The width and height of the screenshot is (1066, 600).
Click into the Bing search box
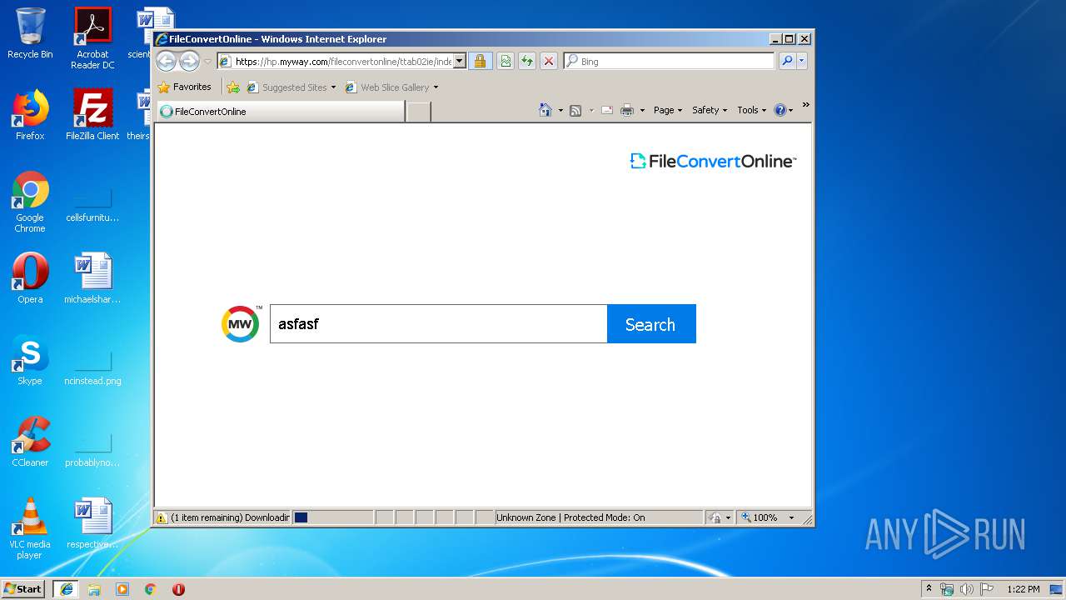676,61
